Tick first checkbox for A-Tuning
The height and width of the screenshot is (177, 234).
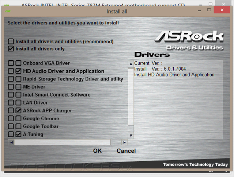[x=11, y=134]
